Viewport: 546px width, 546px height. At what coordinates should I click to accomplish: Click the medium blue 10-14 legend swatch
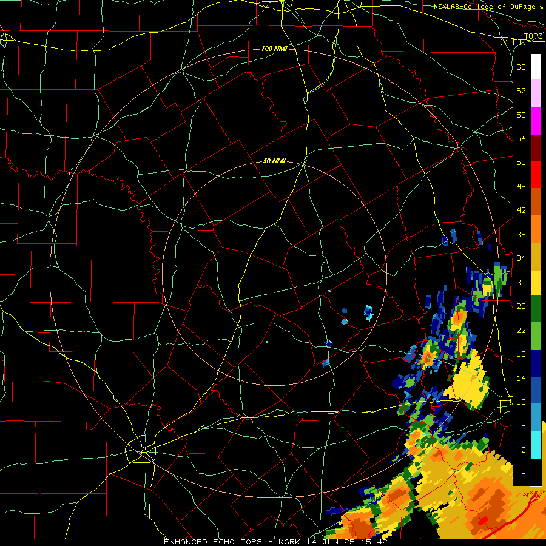[x=536, y=390]
